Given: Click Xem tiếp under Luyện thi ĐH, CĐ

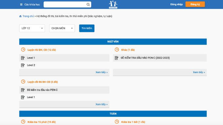Looking at the screenshot, I should (102, 72).
